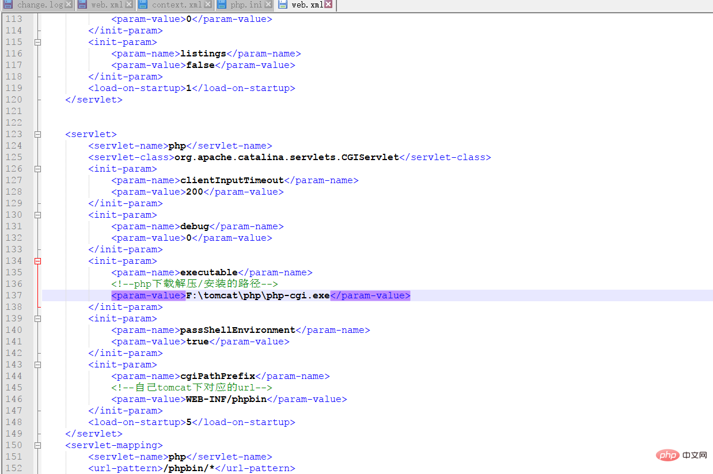The width and height of the screenshot is (713, 474).
Task: Click the value 200 on line 128
Action: tap(195, 192)
